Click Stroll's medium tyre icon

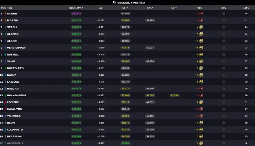pos(201,27)
